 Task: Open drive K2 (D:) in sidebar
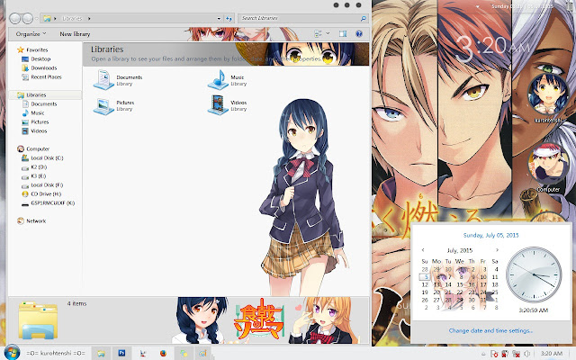click(34, 166)
